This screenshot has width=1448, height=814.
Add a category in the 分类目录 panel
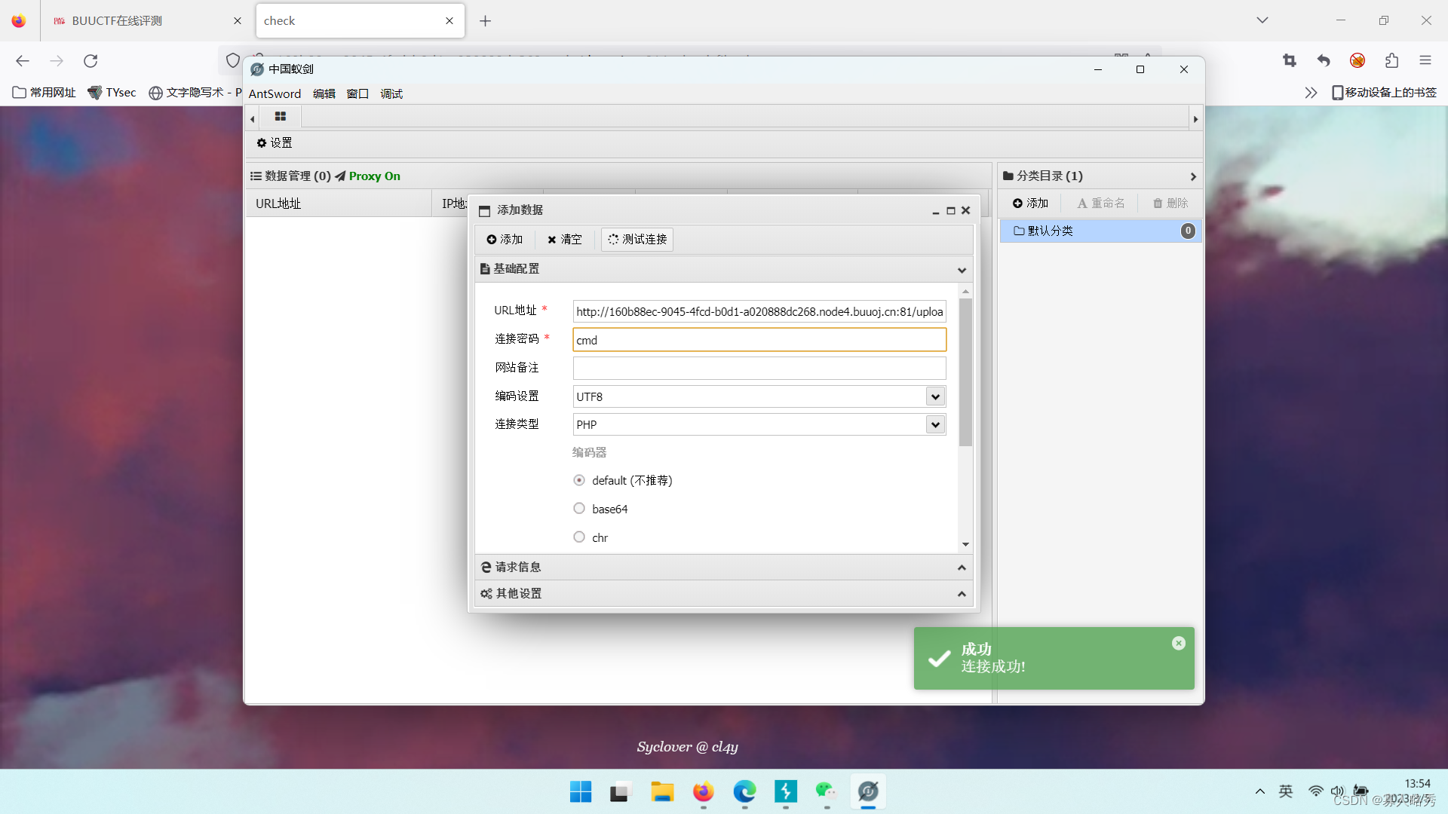pyautogui.click(x=1030, y=203)
